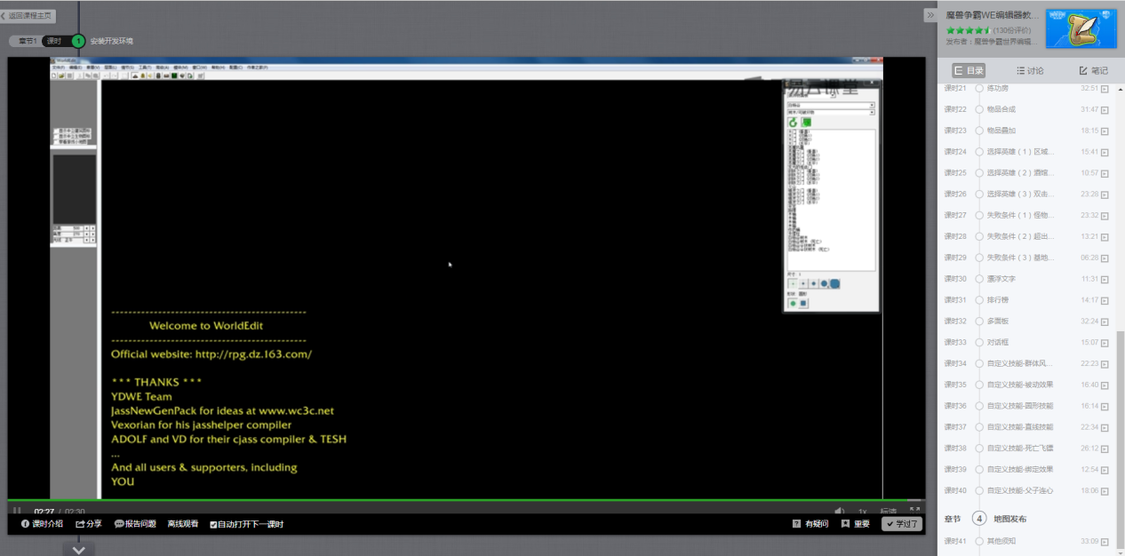The width and height of the screenshot is (1125, 556).
Task: Share the lesson using 分享
Action: (x=89, y=524)
